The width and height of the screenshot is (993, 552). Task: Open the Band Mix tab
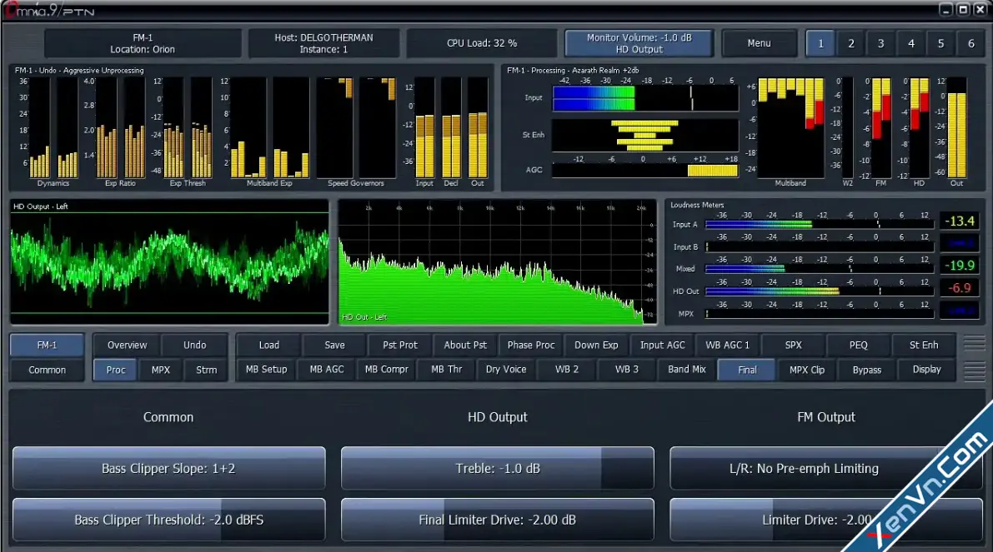(686, 370)
